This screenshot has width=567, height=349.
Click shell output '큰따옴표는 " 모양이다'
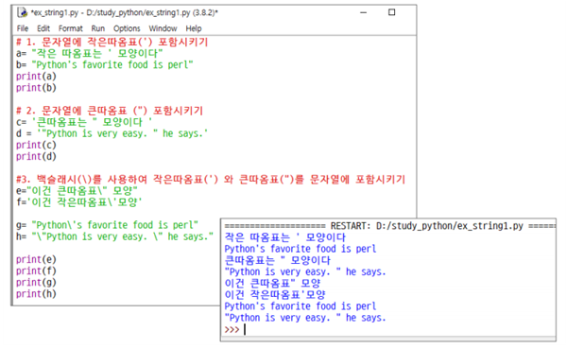point(277,260)
